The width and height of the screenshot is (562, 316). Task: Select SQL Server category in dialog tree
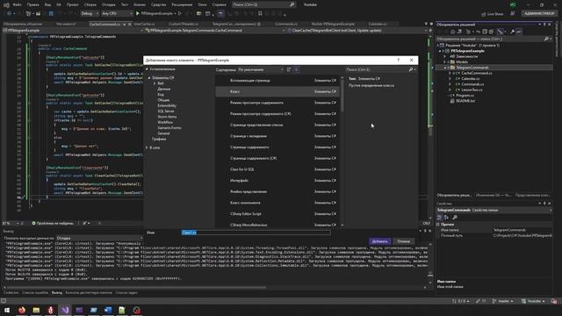(x=166, y=111)
